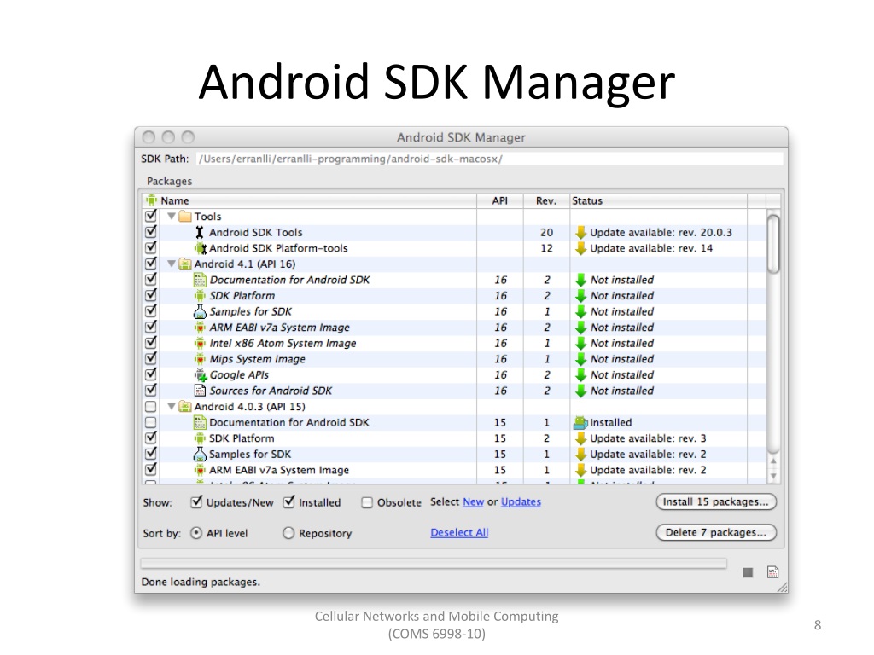Uncheck the Tools group checkbox
874x655 pixels.
click(x=150, y=216)
